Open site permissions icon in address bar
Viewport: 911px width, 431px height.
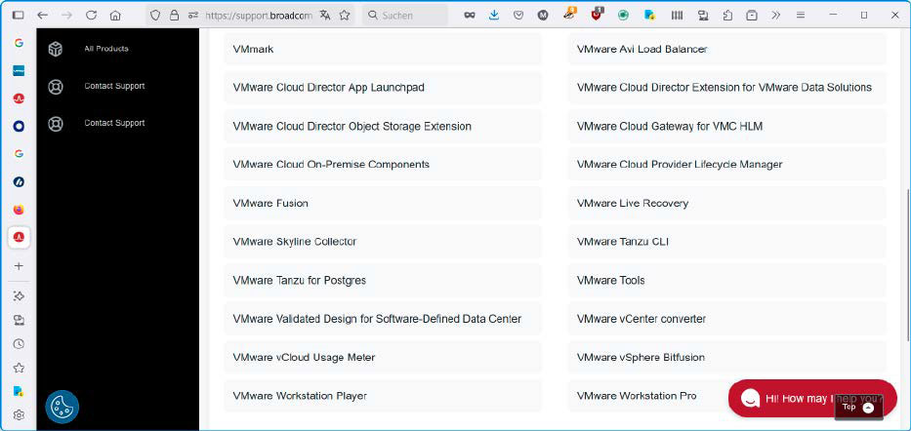click(193, 16)
